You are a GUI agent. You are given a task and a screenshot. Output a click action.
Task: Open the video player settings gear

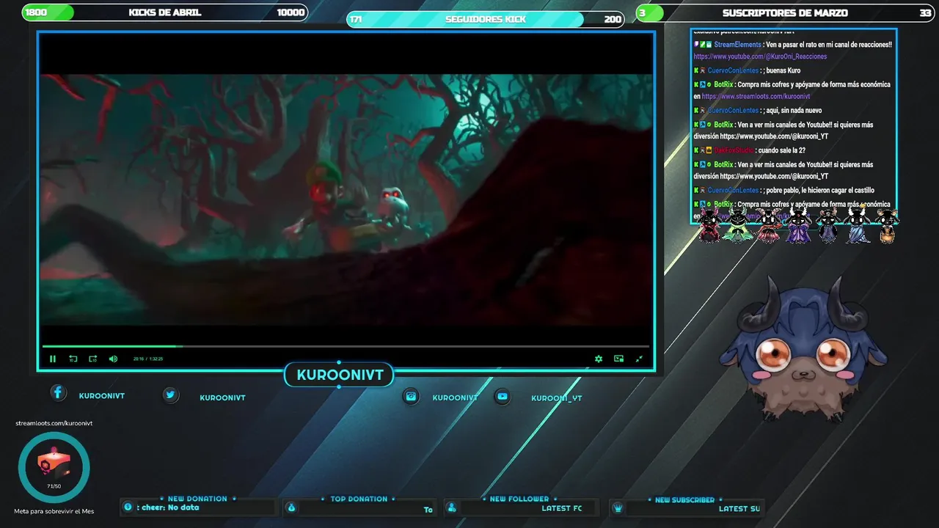pyautogui.click(x=599, y=359)
